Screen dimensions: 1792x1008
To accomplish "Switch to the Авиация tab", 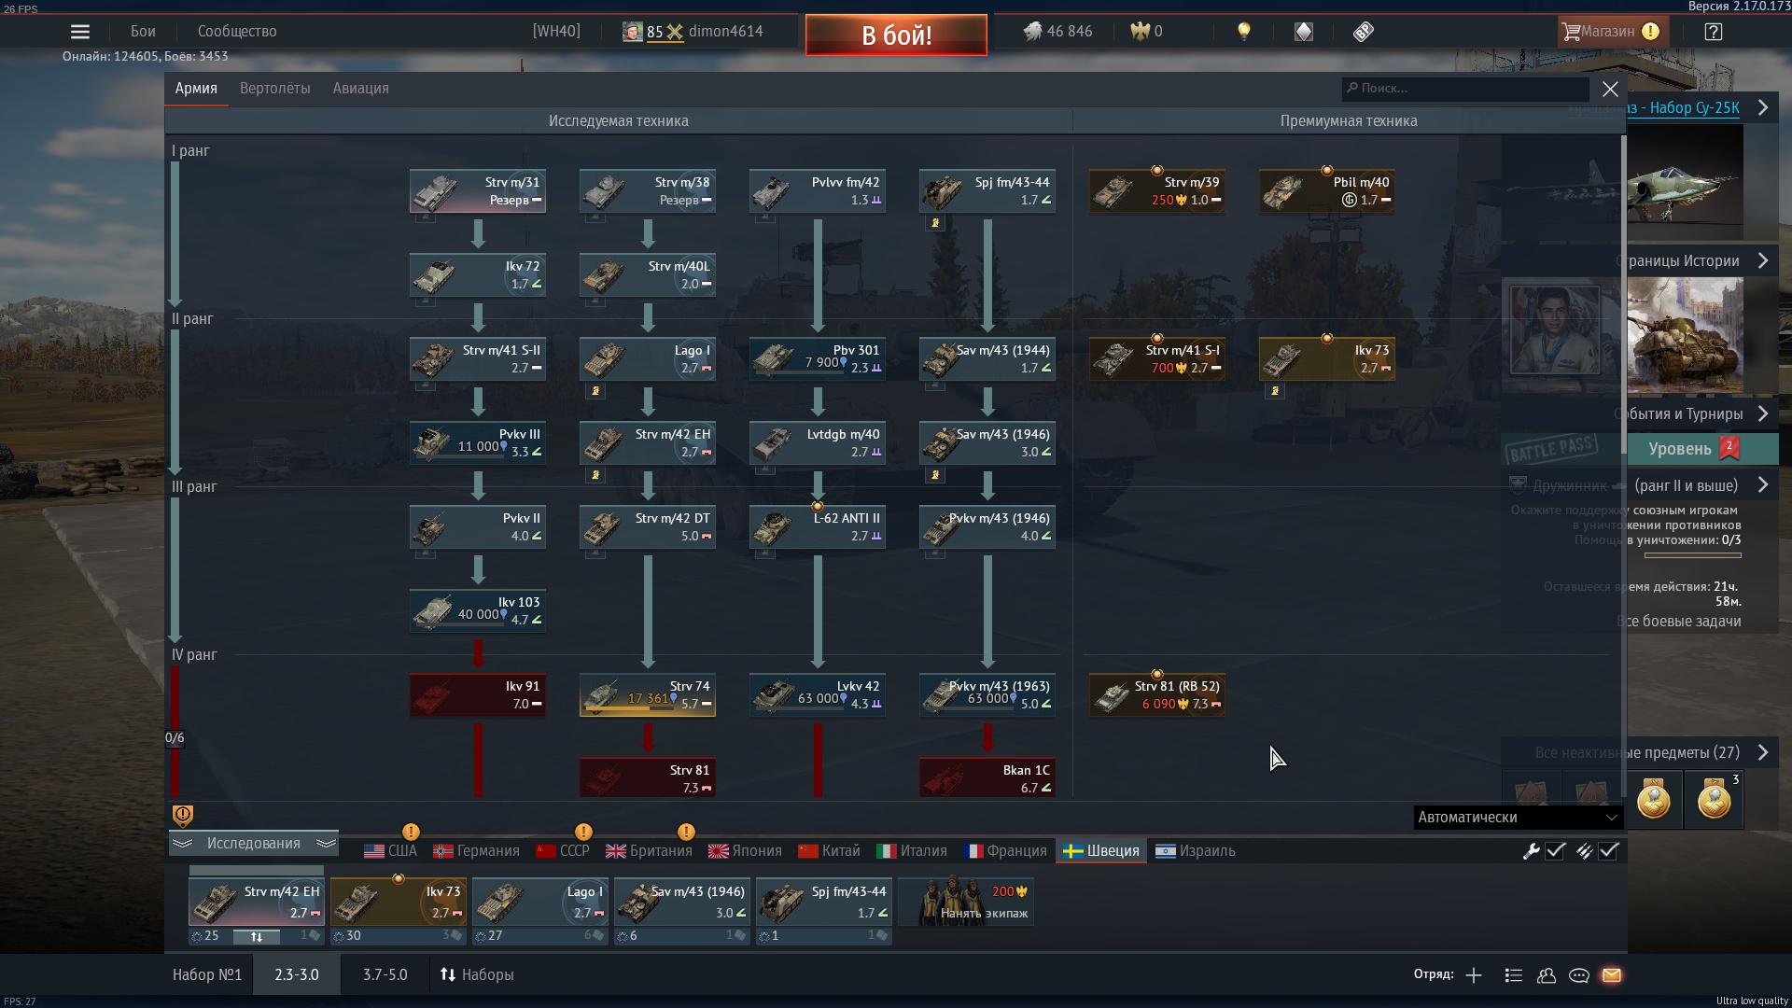I will (x=360, y=89).
